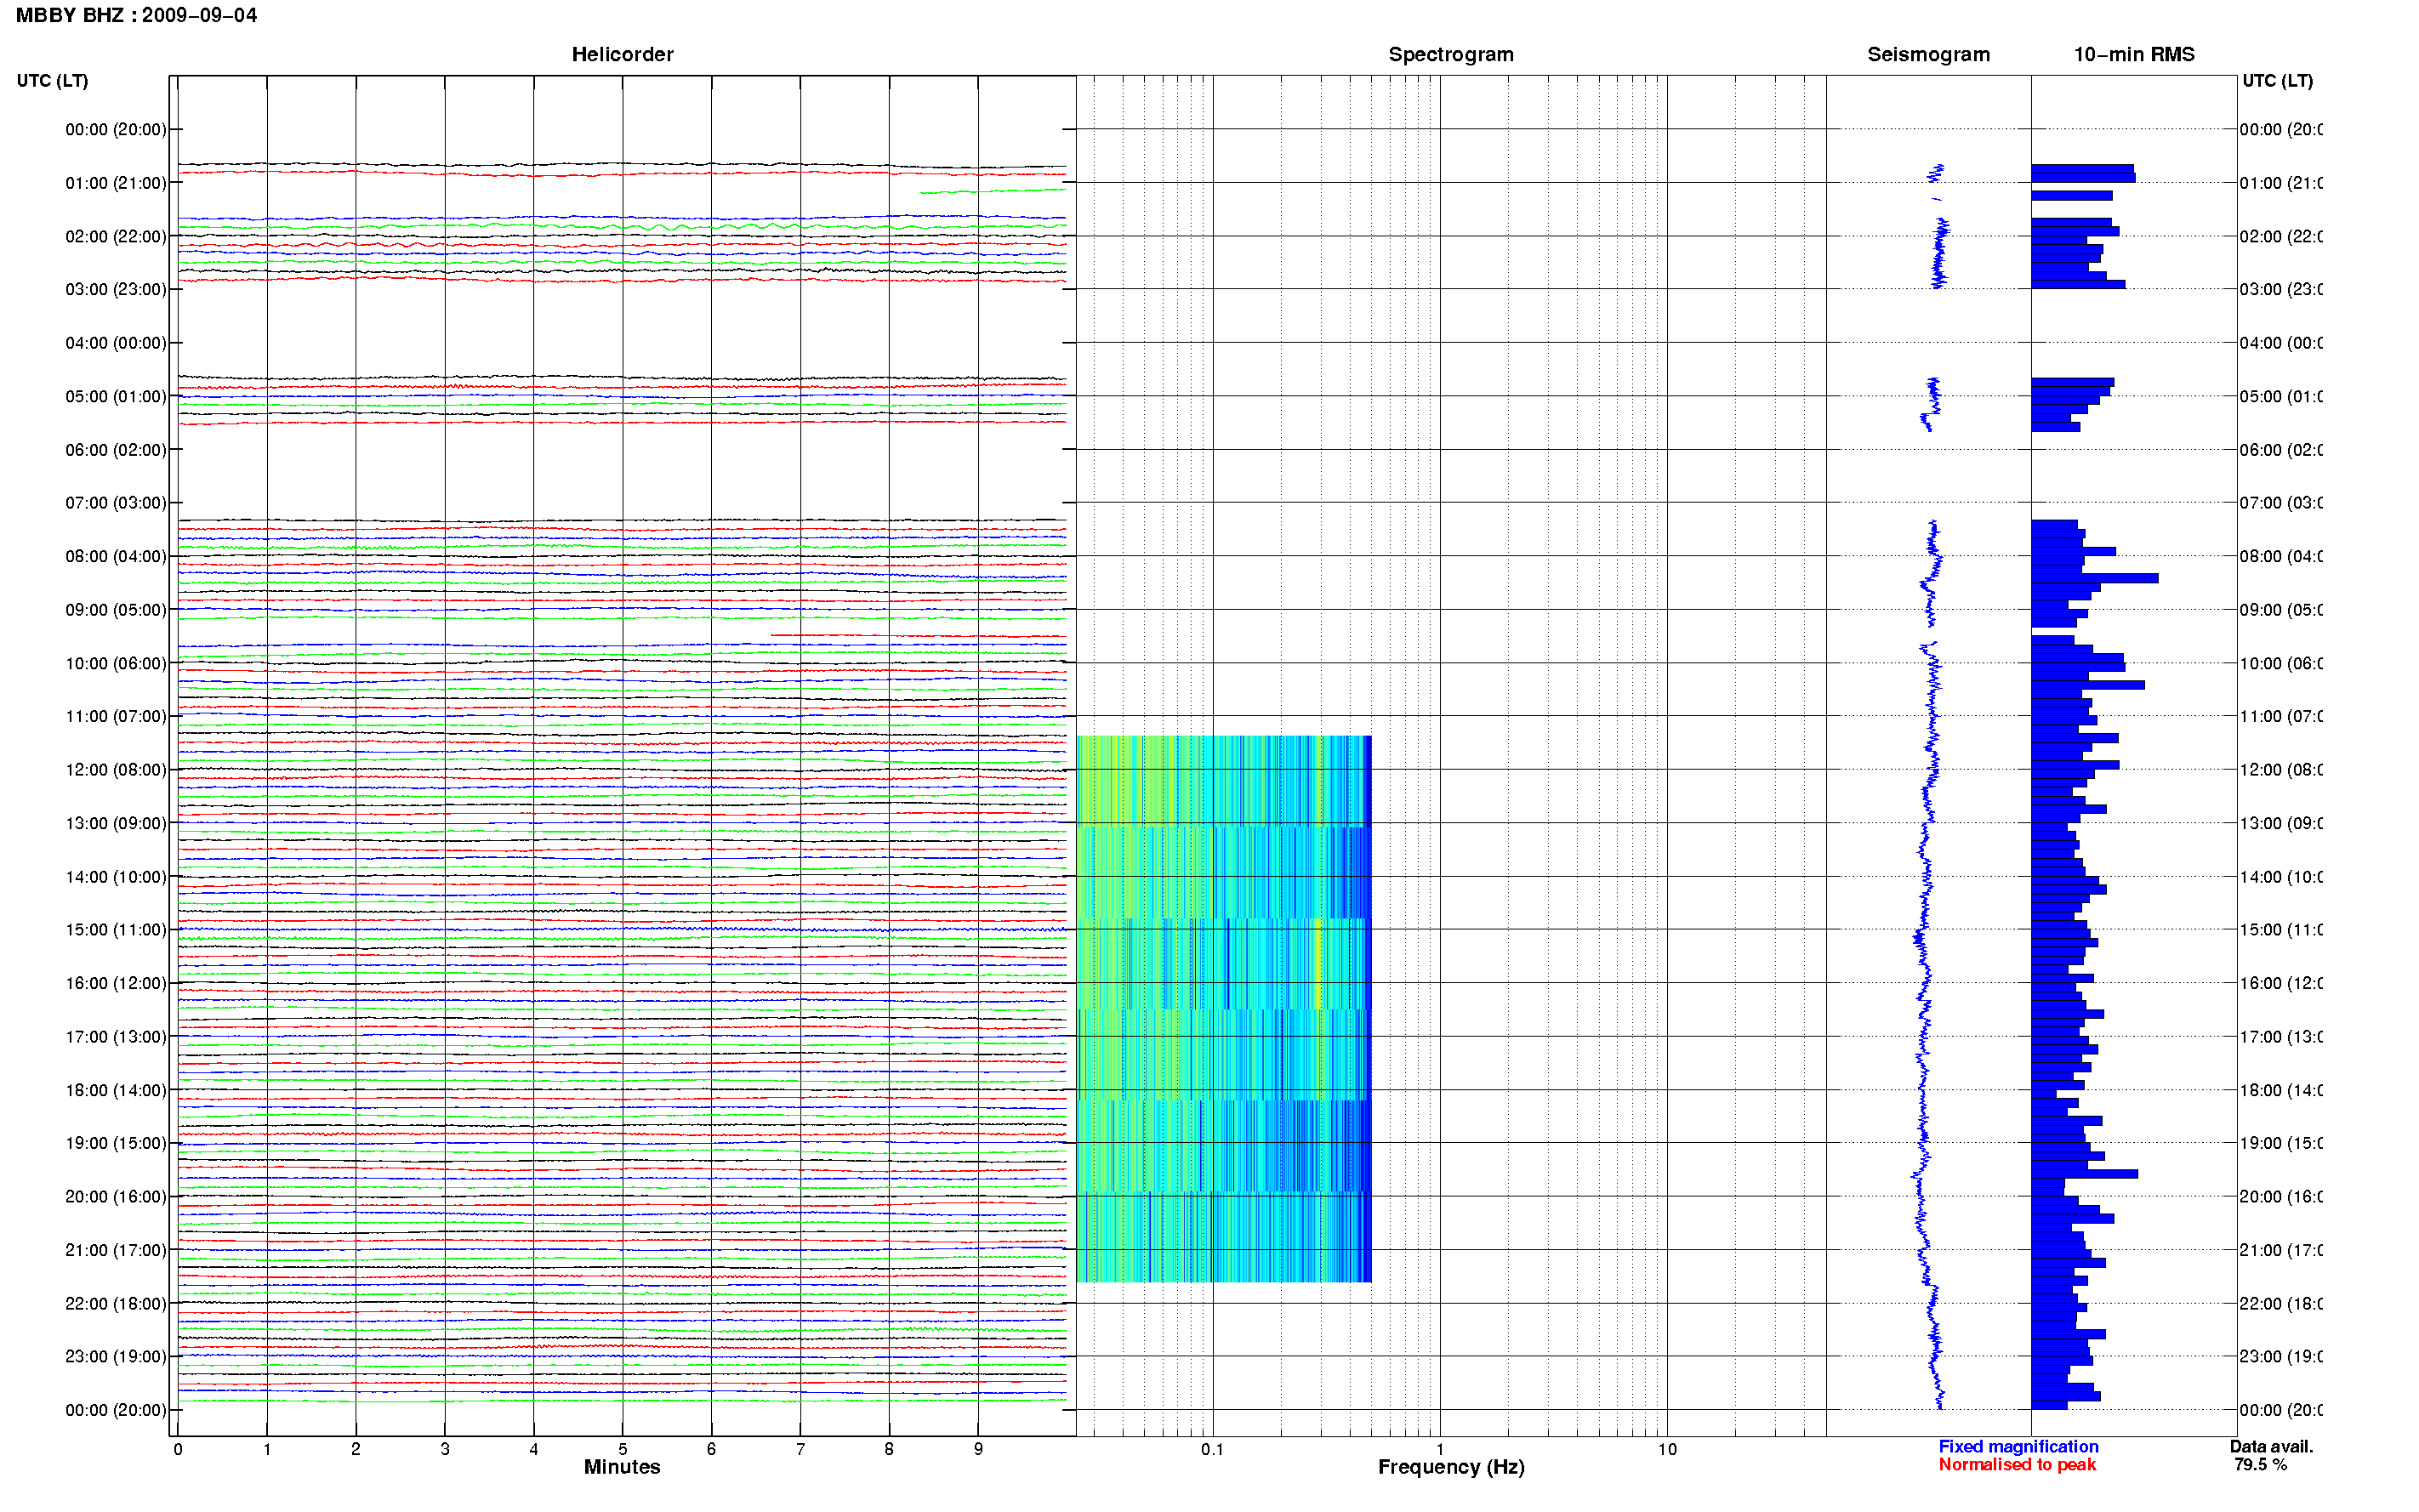The image size is (2419, 1512).
Task: Click the 10 Hz frequency tick label
Action: point(1667,1449)
